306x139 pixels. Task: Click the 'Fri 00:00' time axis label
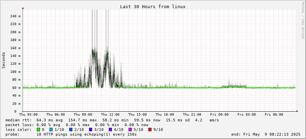[220, 115]
